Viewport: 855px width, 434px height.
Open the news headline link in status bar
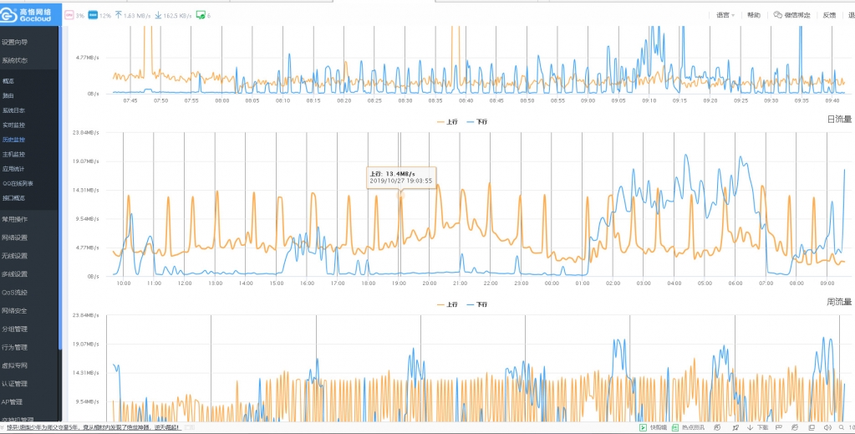point(94,427)
